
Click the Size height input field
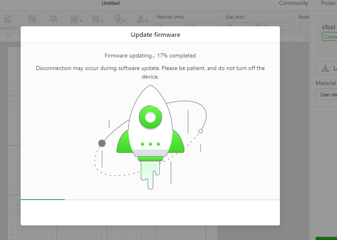tap(277, 26)
